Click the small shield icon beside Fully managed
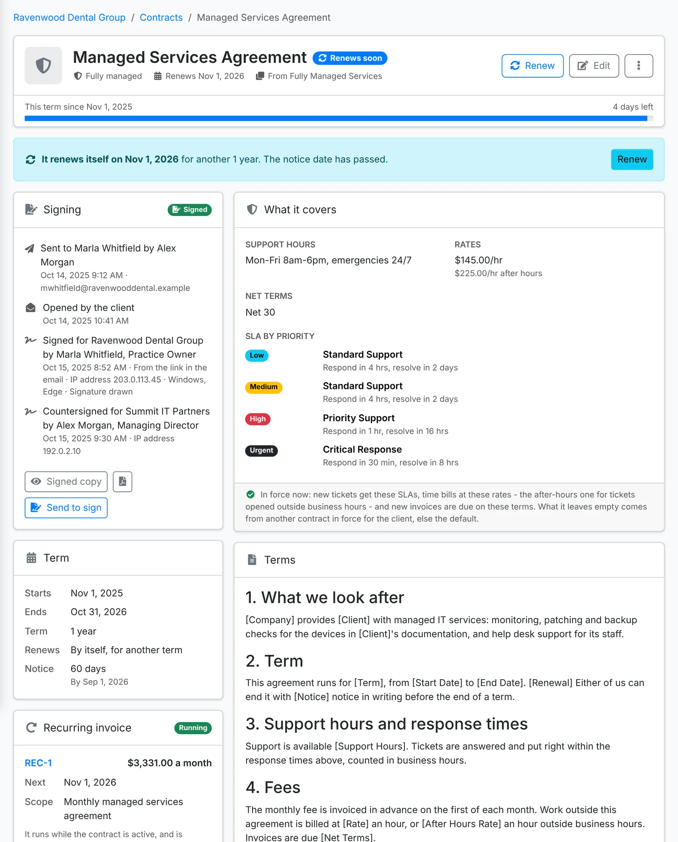 [x=78, y=76]
